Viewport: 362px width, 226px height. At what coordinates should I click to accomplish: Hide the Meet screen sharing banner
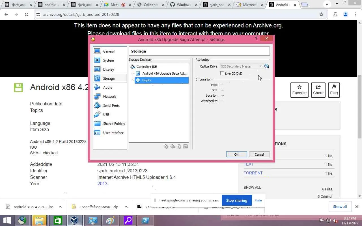click(x=258, y=200)
